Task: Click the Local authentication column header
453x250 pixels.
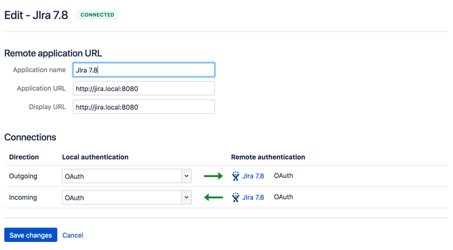Action: [x=95, y=157]
